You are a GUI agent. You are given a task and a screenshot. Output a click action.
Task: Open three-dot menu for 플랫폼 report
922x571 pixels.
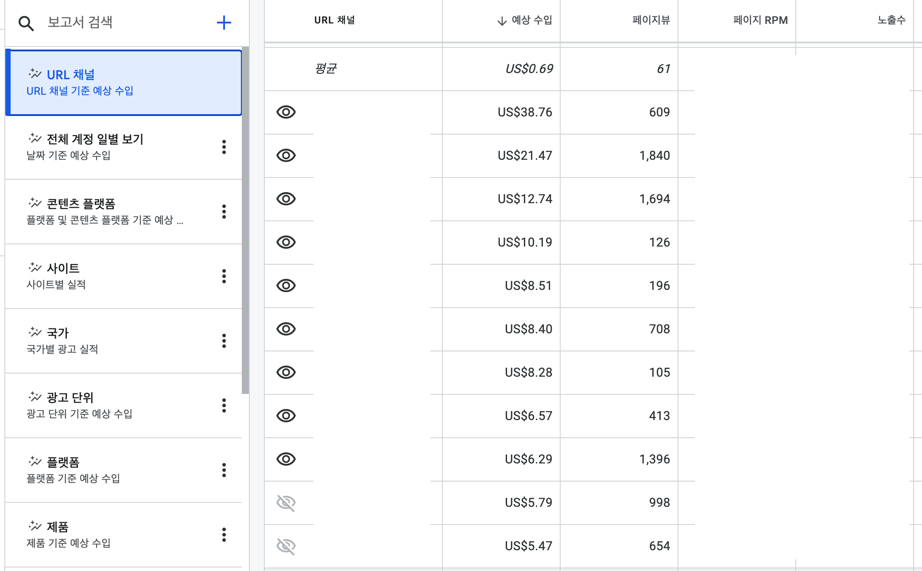[224, 470]
